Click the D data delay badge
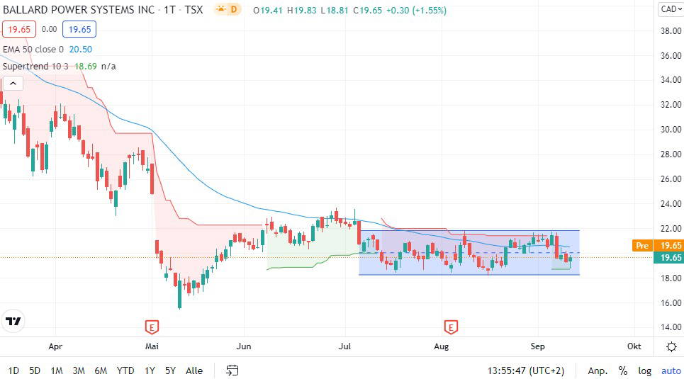Viewport: 684px width, 379px height. [234, 9]
